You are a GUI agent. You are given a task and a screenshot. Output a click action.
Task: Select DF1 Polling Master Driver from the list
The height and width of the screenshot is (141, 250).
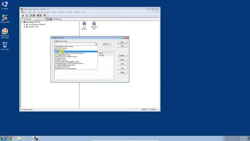click(x=76, y=55)
